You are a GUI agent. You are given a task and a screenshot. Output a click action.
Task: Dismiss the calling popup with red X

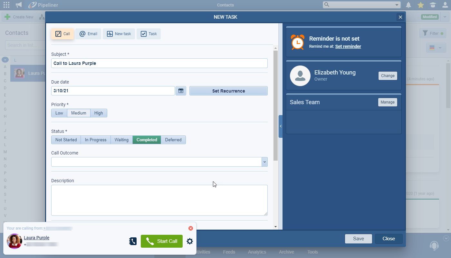click(x=190, y=228)
